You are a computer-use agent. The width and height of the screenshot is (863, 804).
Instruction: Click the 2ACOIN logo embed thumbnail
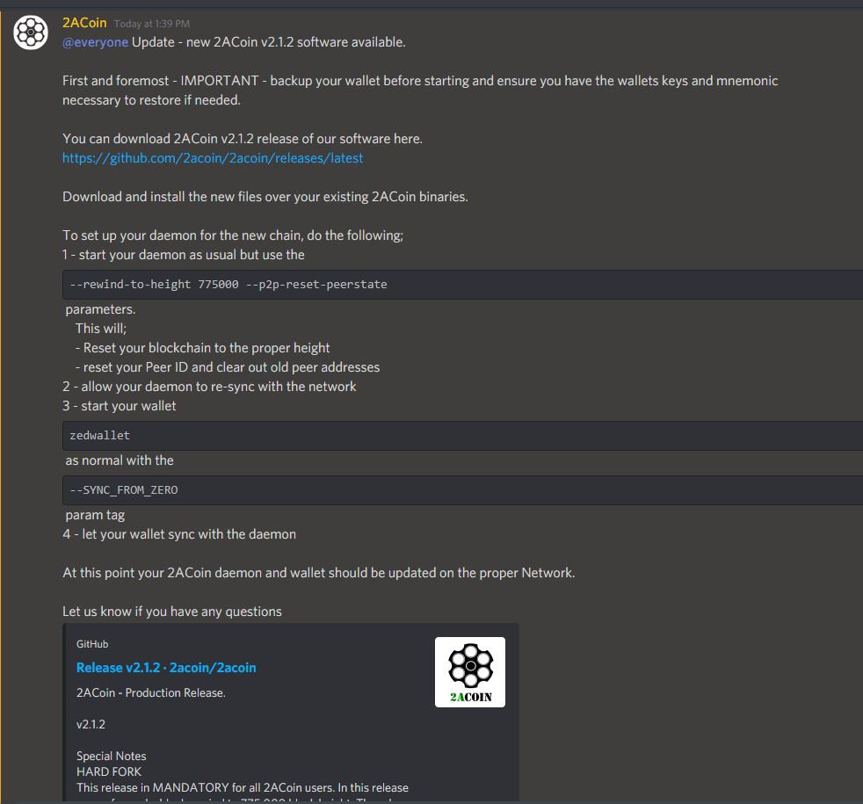pyautogui.click(x=469, y=672)
